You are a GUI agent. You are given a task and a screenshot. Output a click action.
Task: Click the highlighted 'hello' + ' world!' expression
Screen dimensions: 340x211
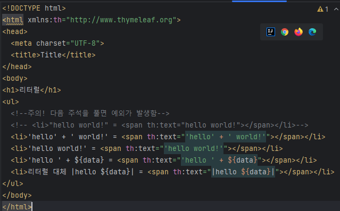226,137
